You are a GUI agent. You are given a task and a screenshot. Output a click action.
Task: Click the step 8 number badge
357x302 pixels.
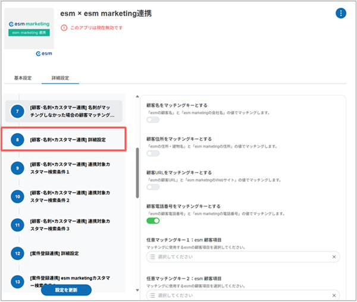[x=18, y=140]
